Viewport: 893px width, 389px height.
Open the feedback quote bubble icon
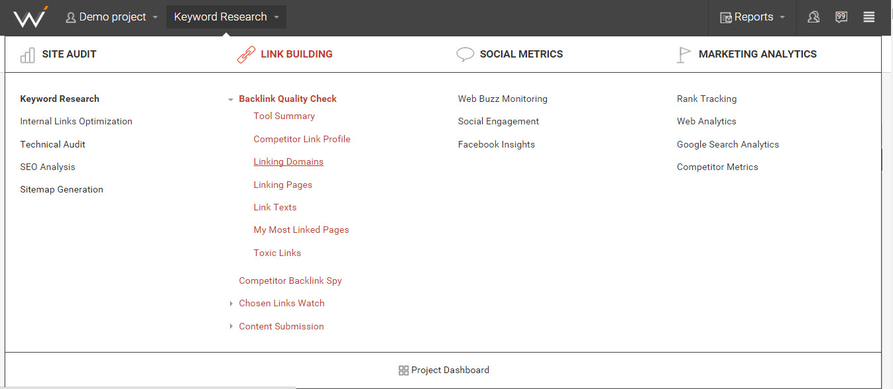pos(841,17)
